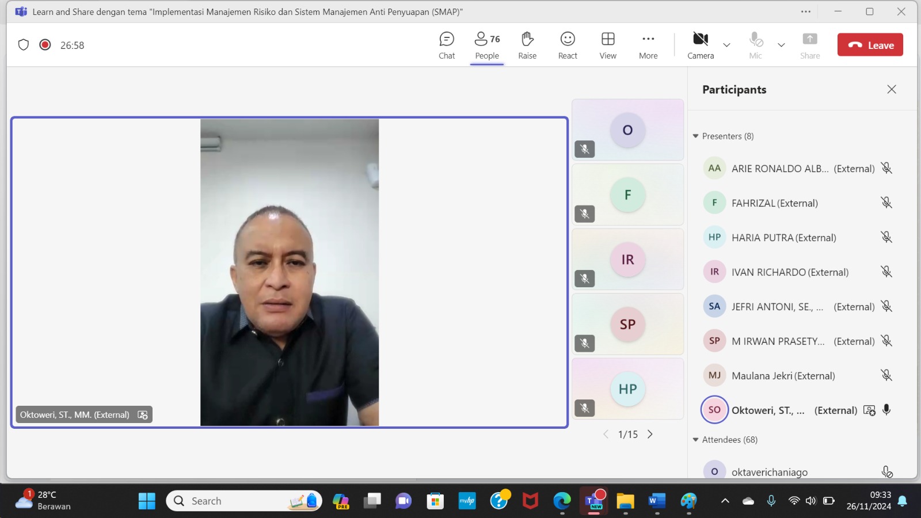Viewport: 921px width, 518px height.
Task: Go to next page of participant tiles
Action: [x=650, y=435]
